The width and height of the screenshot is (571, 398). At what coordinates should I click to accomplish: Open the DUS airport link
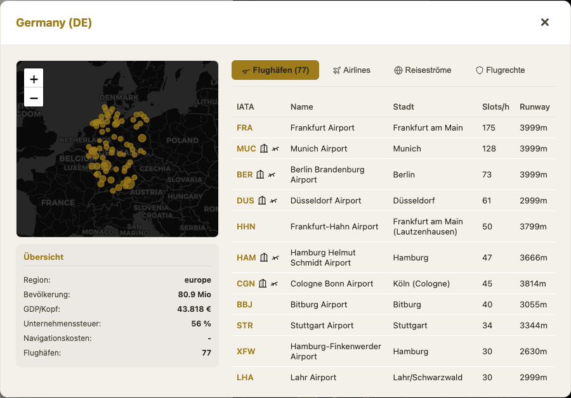(246, 200)
